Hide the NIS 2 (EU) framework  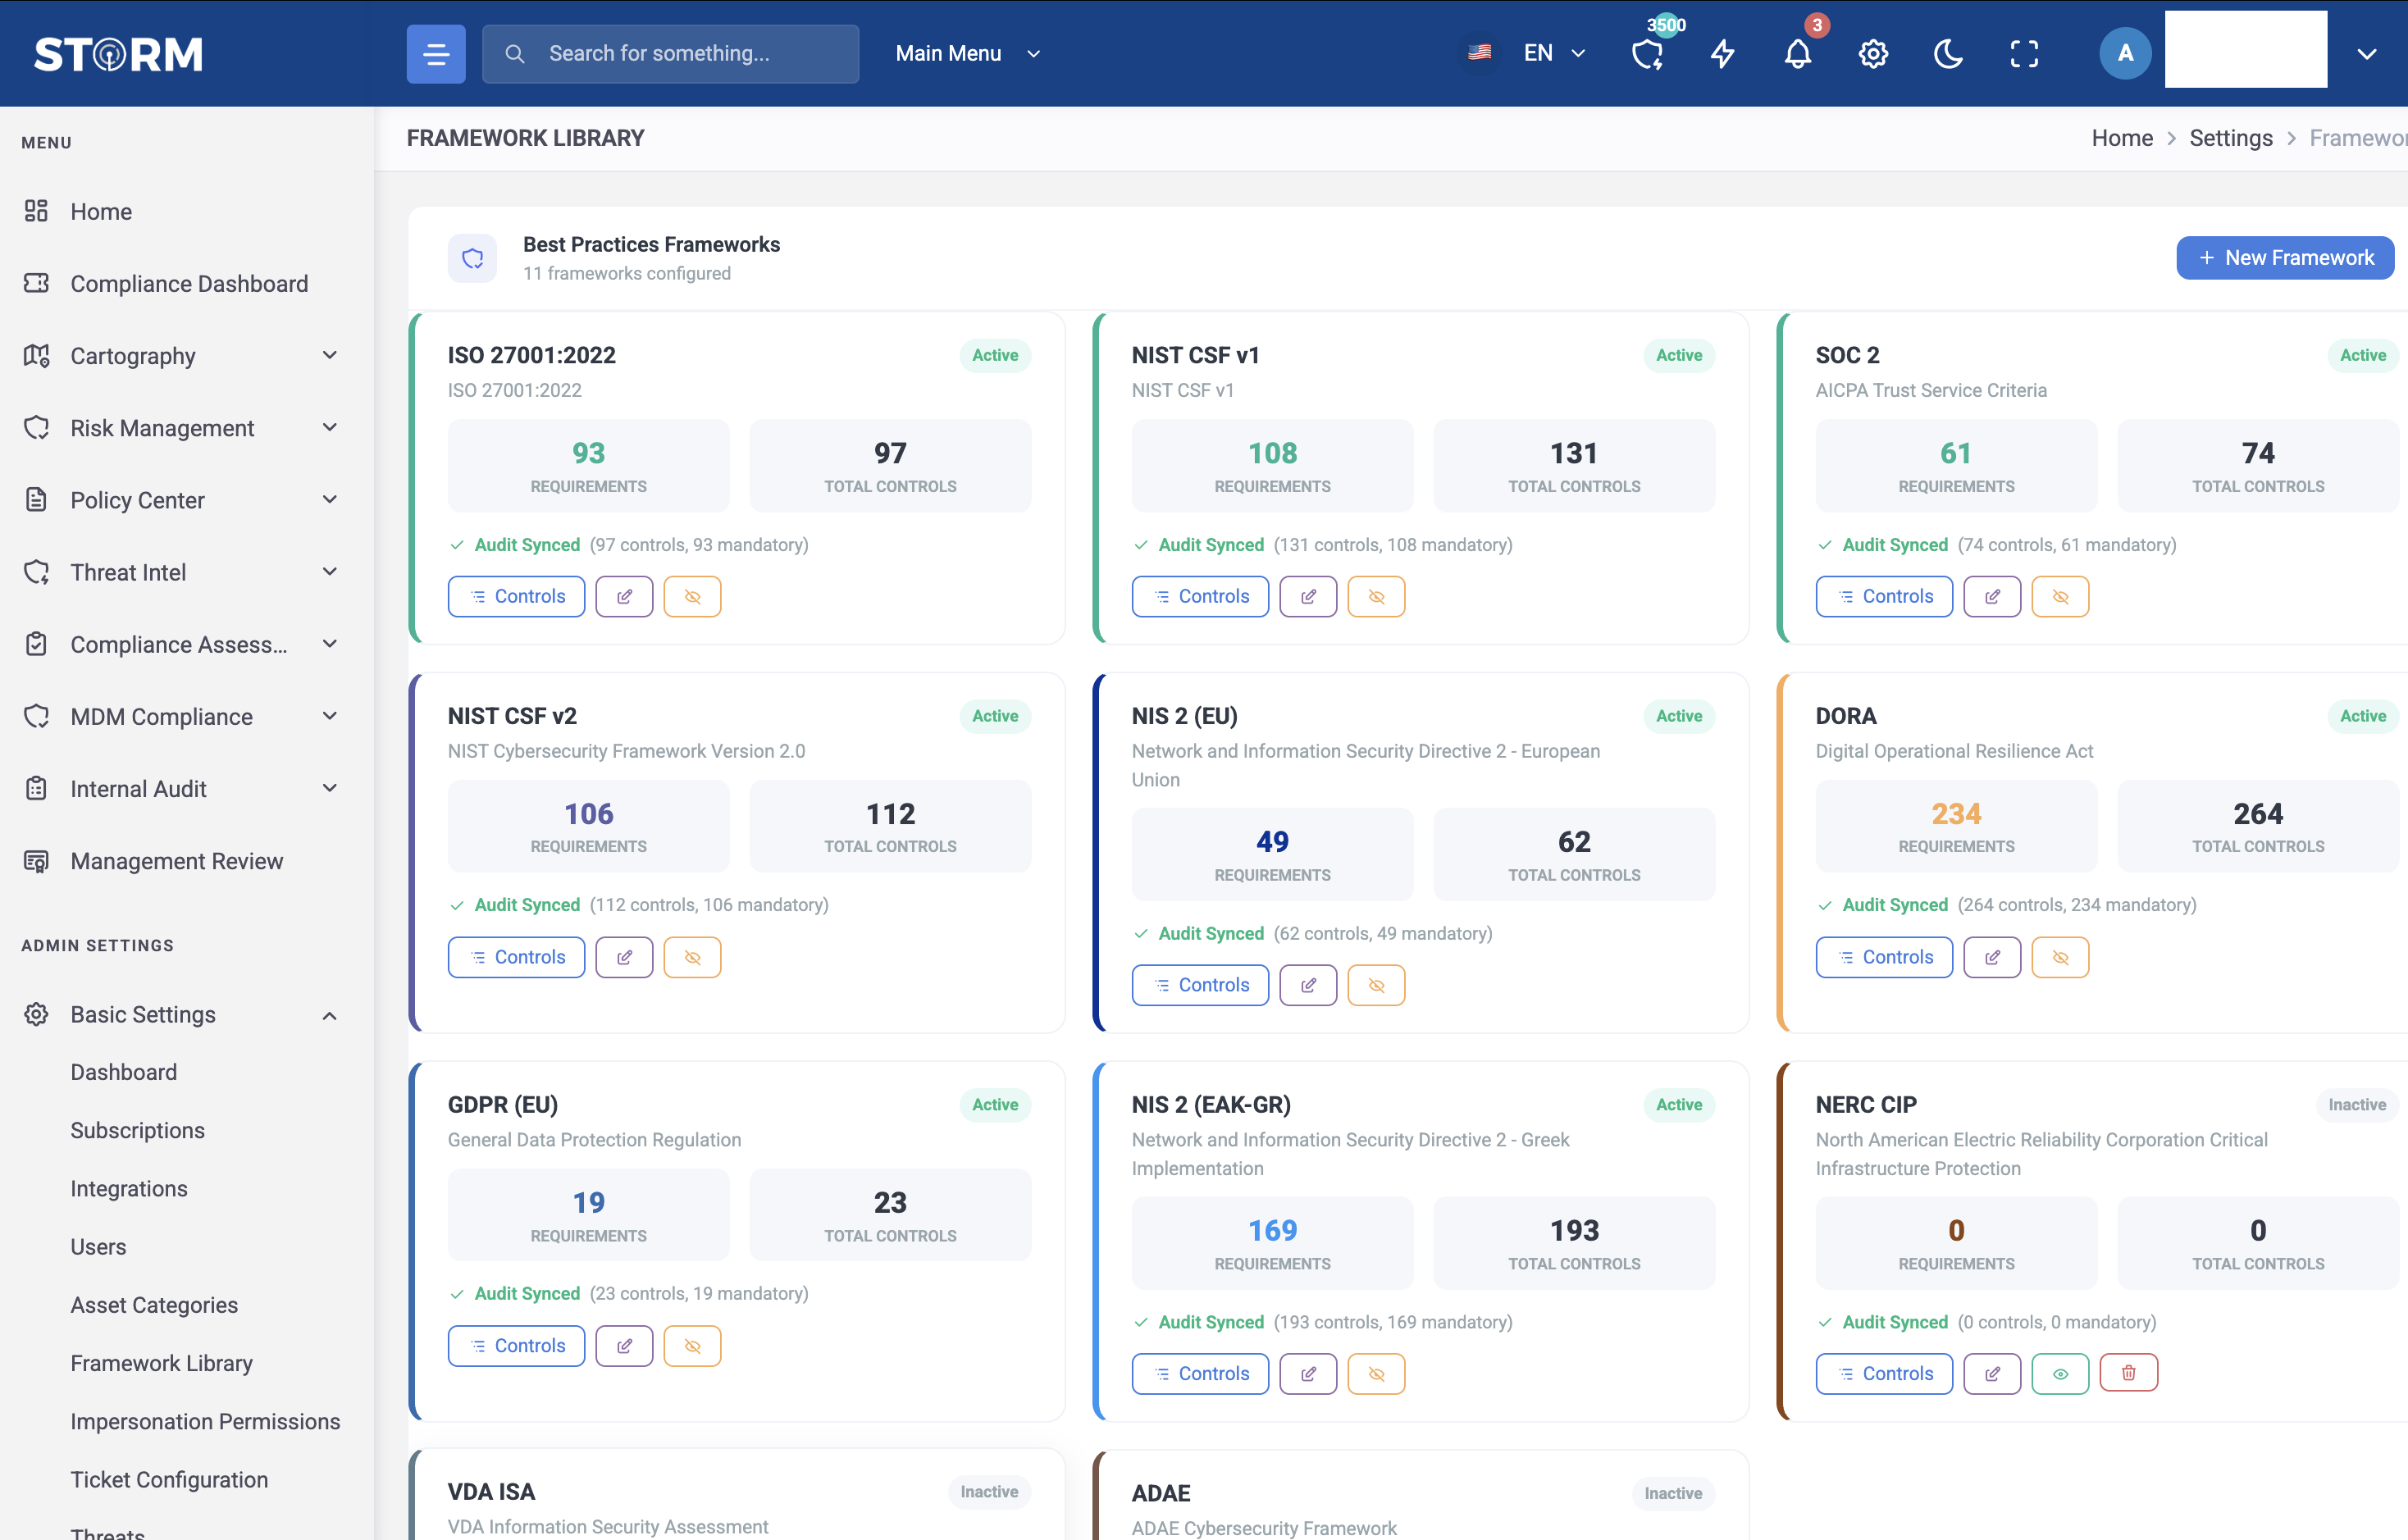pos(1376,985)
